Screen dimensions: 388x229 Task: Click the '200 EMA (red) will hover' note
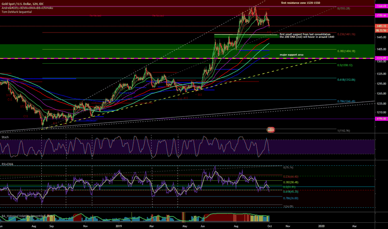click(307, 37)
